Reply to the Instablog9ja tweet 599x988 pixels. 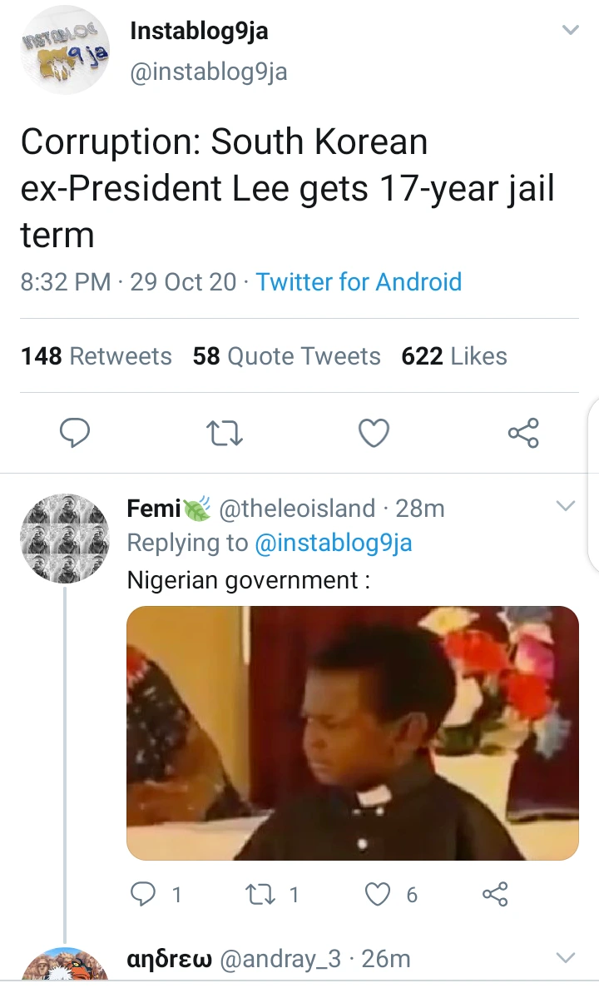(x=75, y=433)
